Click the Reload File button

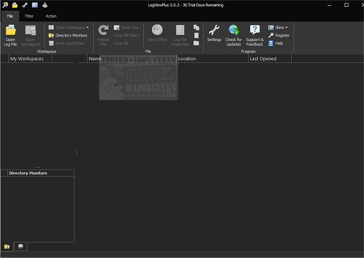coord(104,35)
